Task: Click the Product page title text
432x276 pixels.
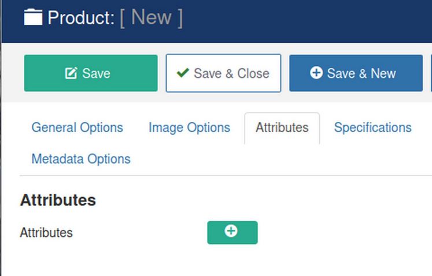Action: coord(81,18)
